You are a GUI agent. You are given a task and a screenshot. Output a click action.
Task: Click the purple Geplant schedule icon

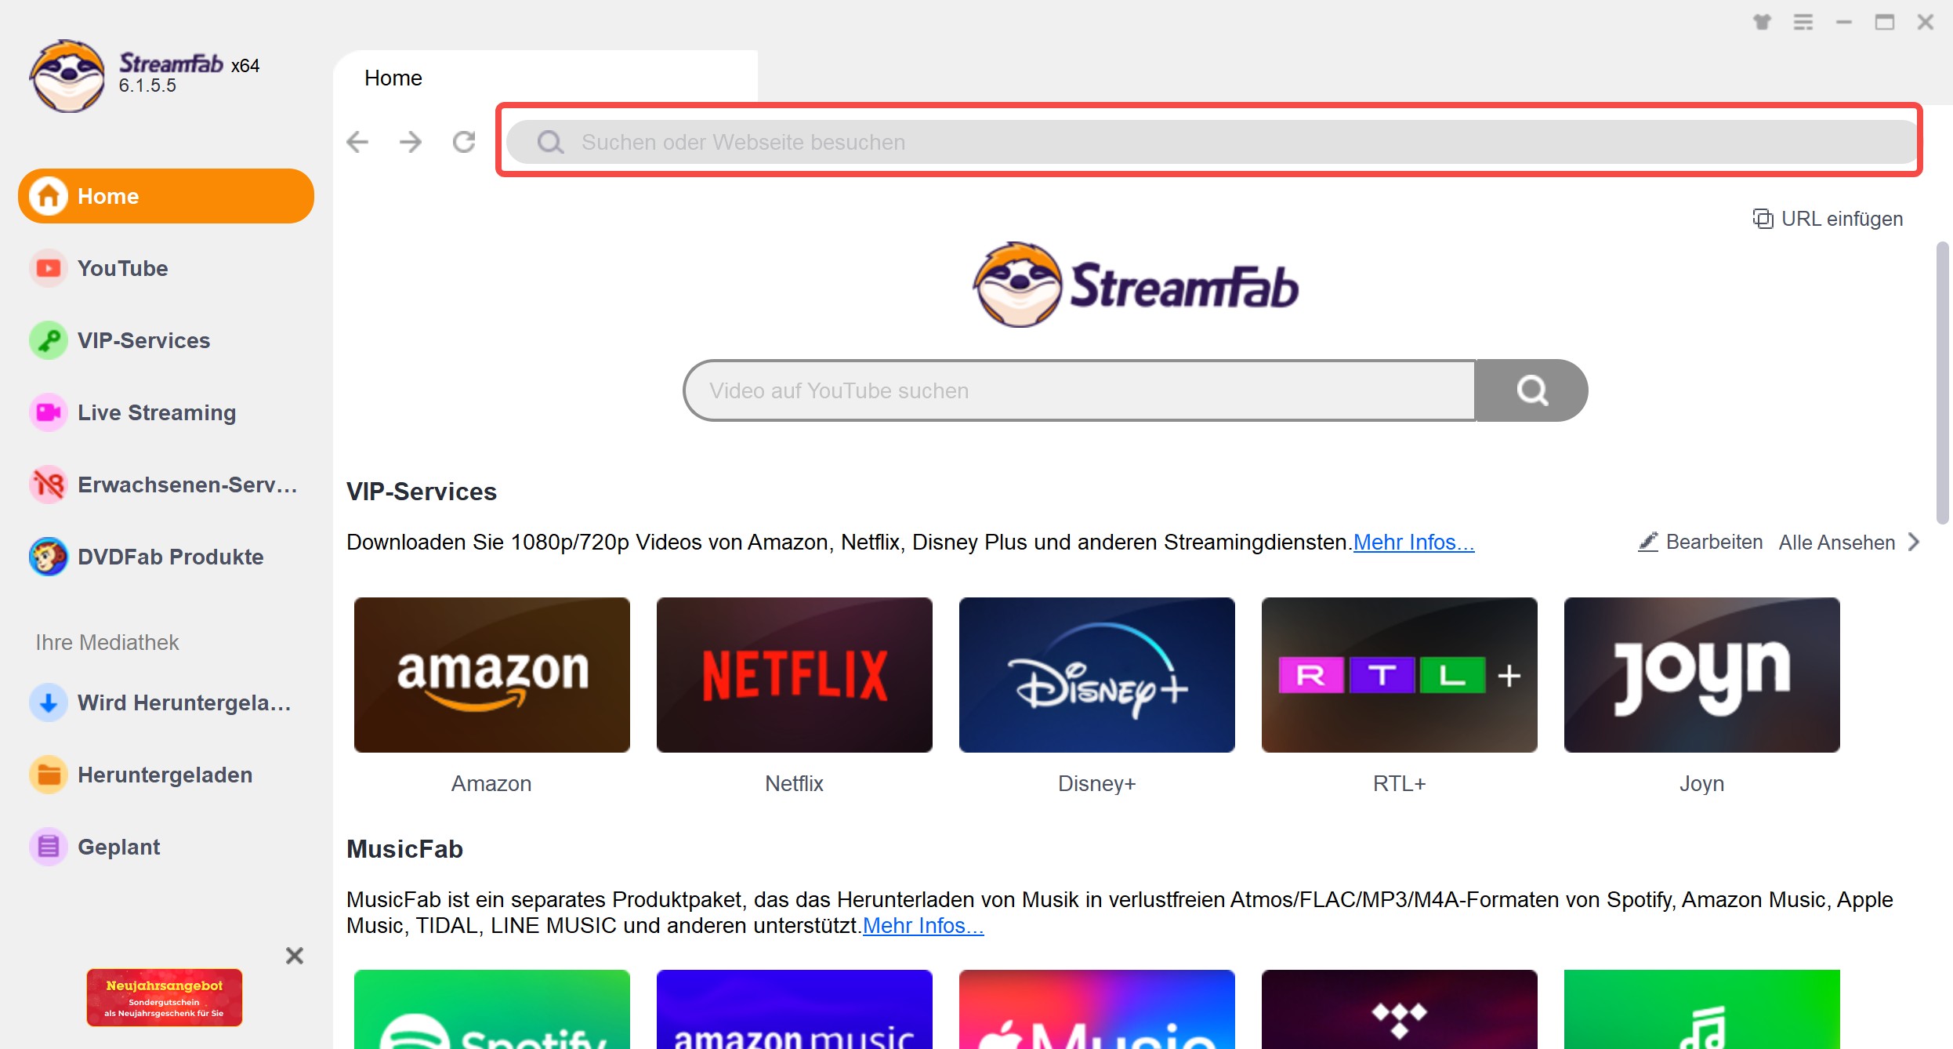click(x=49, y=847)
